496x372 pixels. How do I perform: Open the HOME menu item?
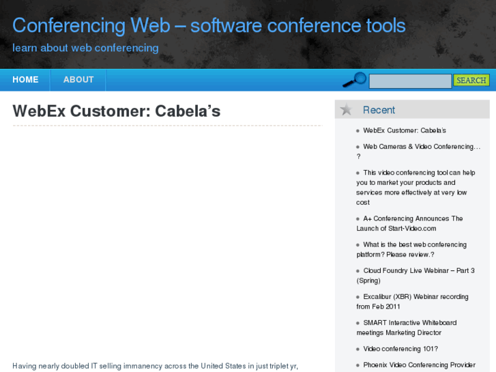tap(25, 80)
